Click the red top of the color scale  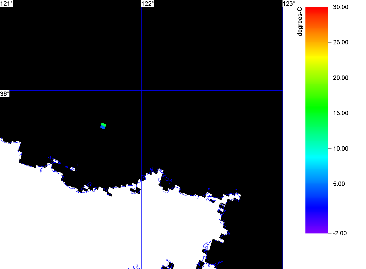pos(317,9)
